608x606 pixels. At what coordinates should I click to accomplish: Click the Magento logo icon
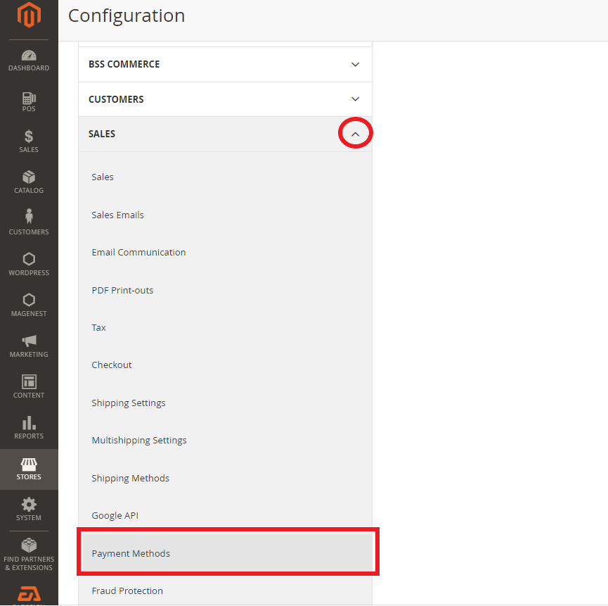pos(29,15)
